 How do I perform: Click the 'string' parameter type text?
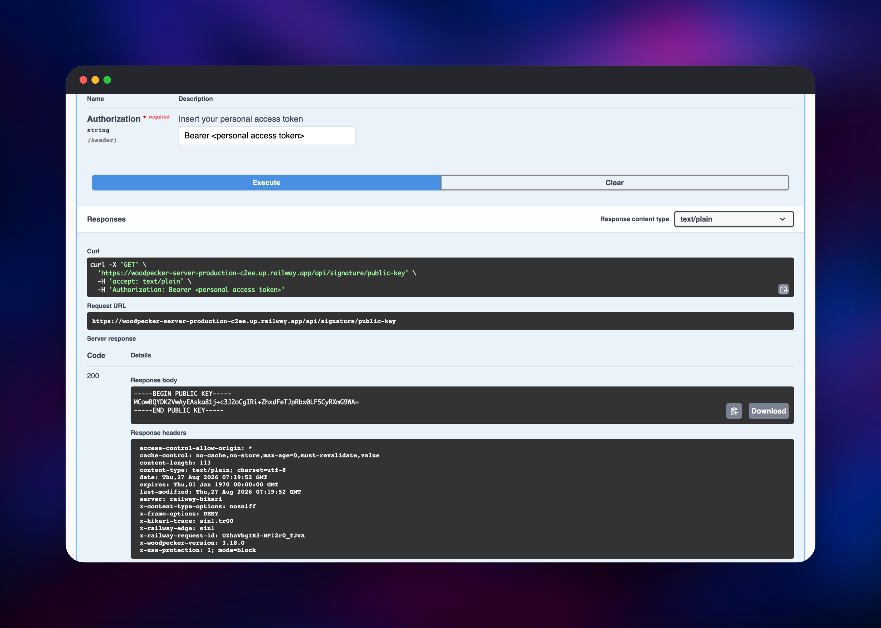[x=98, y=130]
